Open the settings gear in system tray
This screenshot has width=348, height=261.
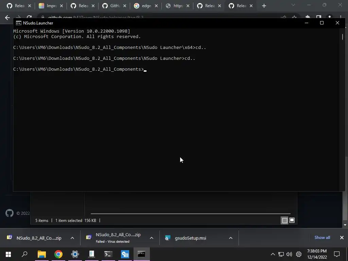point(299,254)
